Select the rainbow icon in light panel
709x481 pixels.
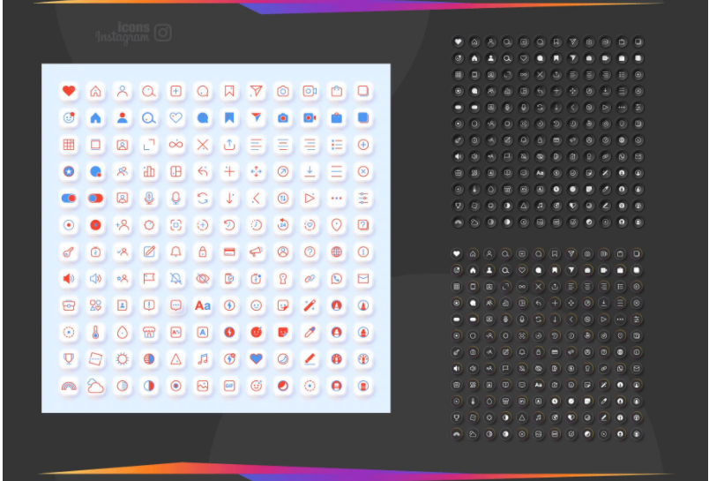point(69,386)
